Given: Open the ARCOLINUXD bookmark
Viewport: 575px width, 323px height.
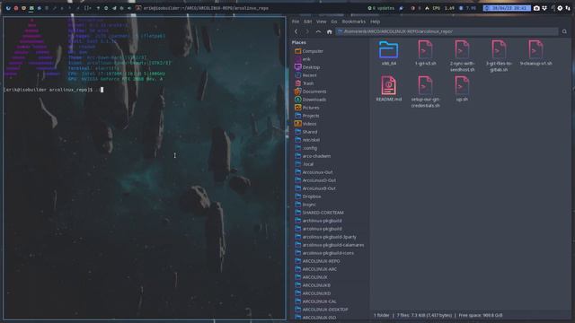Looking at the screenshot, I should (x=313, y=293).
